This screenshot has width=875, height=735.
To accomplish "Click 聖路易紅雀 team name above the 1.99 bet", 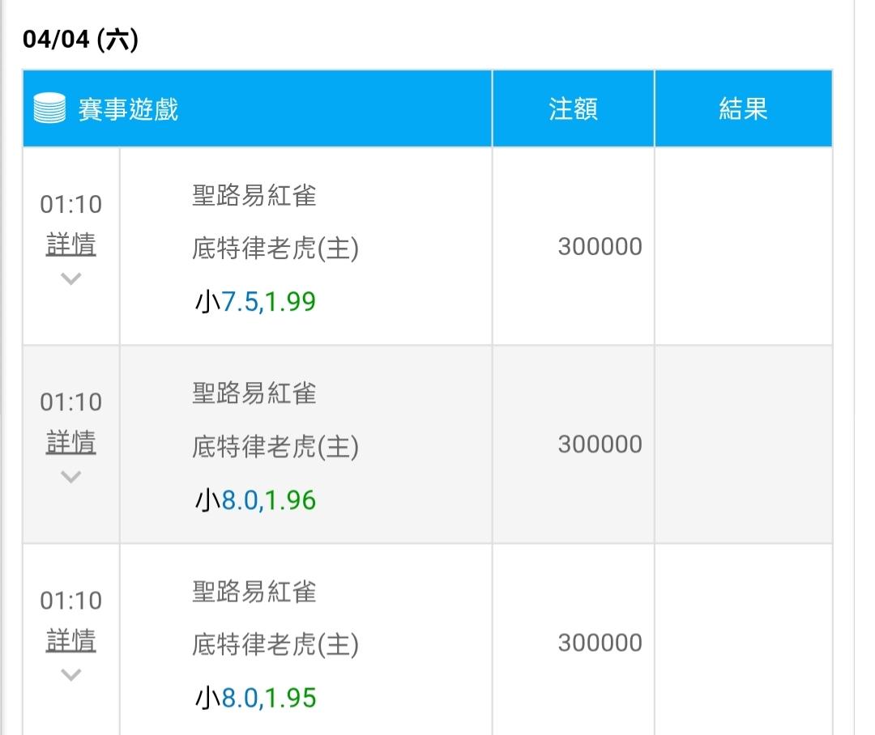I will click(254, 196).
